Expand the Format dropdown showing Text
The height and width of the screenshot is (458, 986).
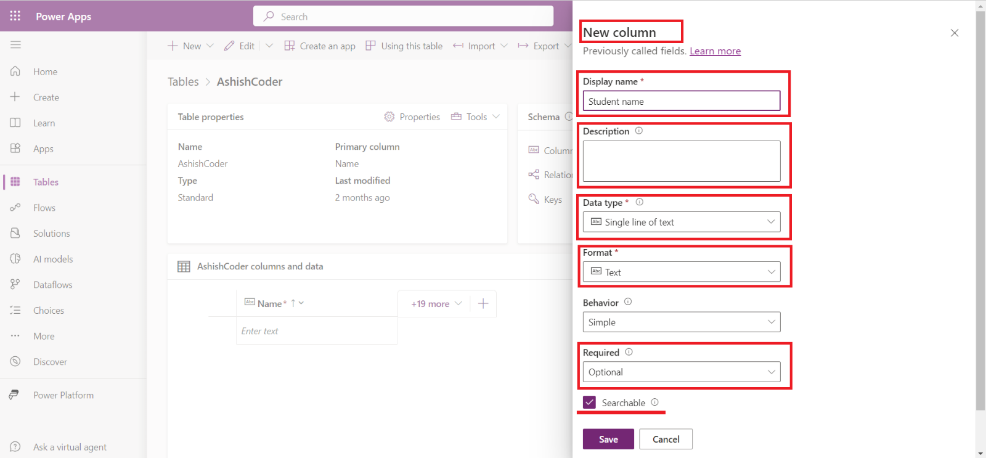[681, 272]
